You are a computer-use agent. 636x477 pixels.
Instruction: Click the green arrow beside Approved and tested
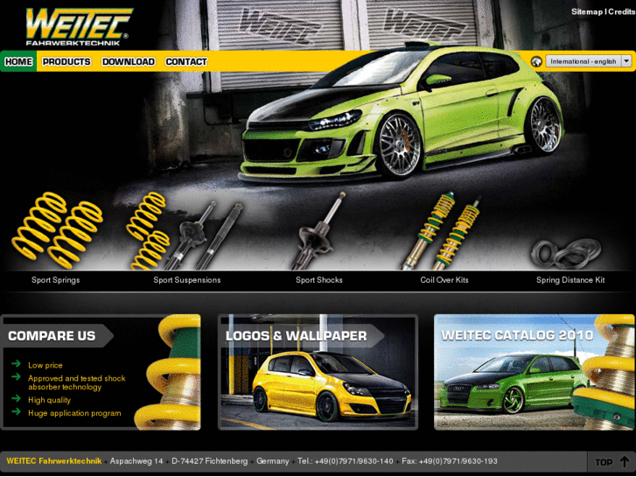pyautogui.click(x=17, y=376)
